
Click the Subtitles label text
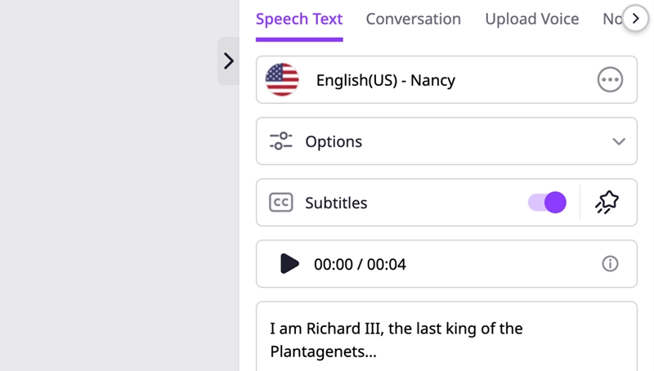tap(336, 203)
